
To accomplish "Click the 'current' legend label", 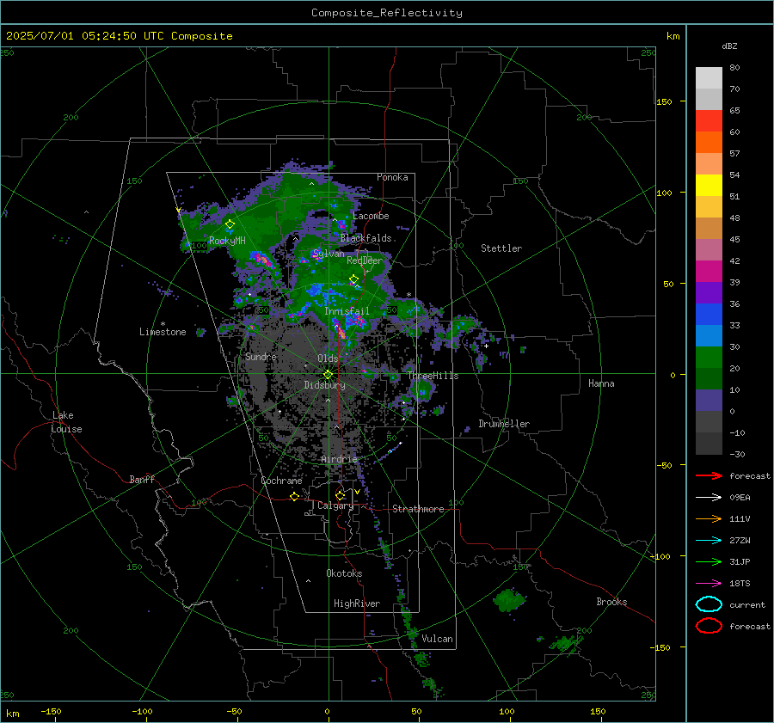I will tap(747, 605).
